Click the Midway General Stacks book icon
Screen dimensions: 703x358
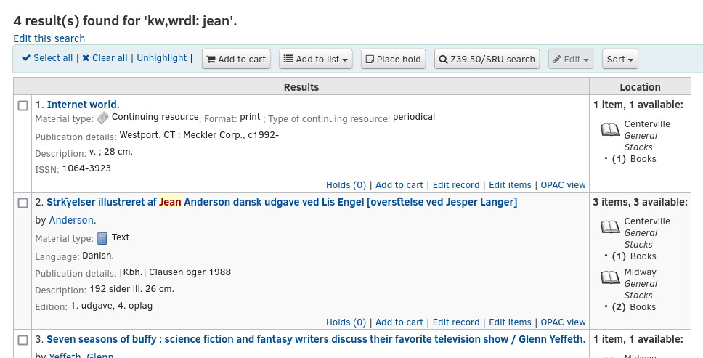pyautogui.click(x=610, y=278)
